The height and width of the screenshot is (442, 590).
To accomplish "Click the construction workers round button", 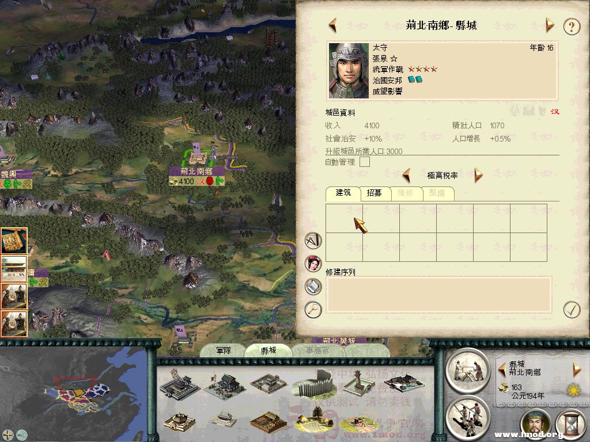I will (467, 371).
